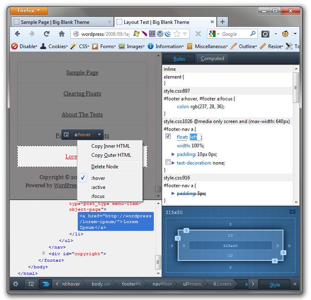Click the camera screenshot icon
Viewport: 311px width, 300px height.
click(x=265, y=34)
